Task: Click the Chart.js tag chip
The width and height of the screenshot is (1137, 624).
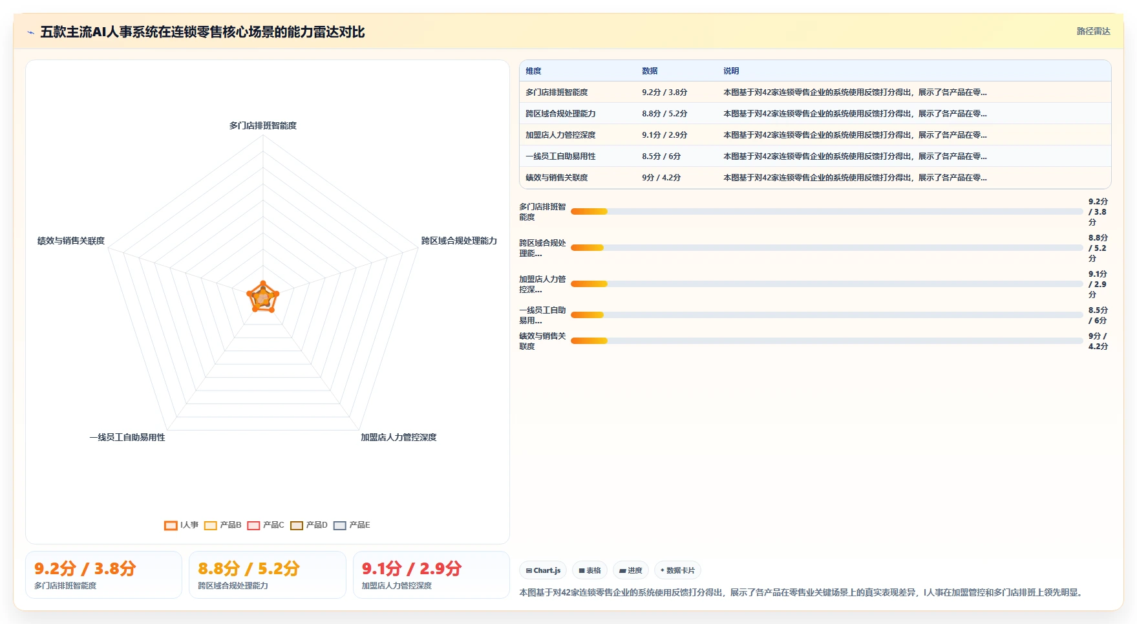Action: click(x=543, y=570)
